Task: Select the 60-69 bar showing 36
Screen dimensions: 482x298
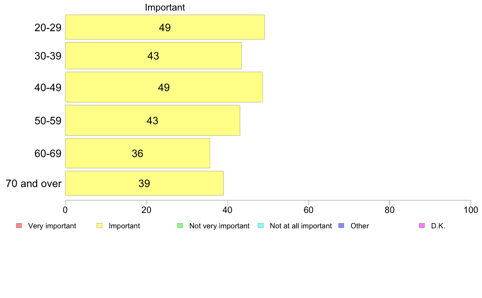Action: pos(138,153)
